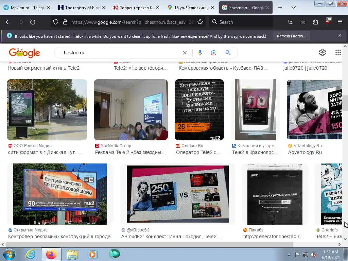Screen dimensions: 348x261
Task: Dismiss the Firefox refresh notification bar
Action: coord(340,35)
